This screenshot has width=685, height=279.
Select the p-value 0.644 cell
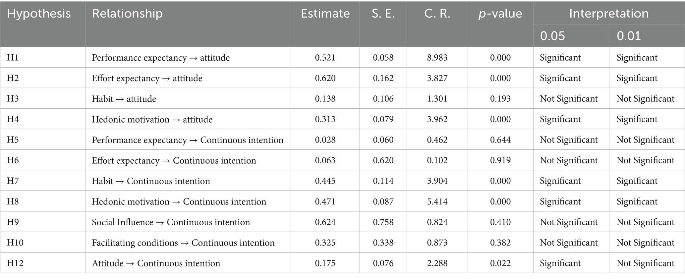(x=500, y=140)
